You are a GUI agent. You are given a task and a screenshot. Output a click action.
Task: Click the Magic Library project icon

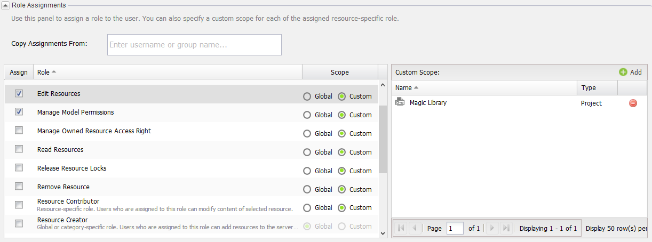[x=400, y=102]
